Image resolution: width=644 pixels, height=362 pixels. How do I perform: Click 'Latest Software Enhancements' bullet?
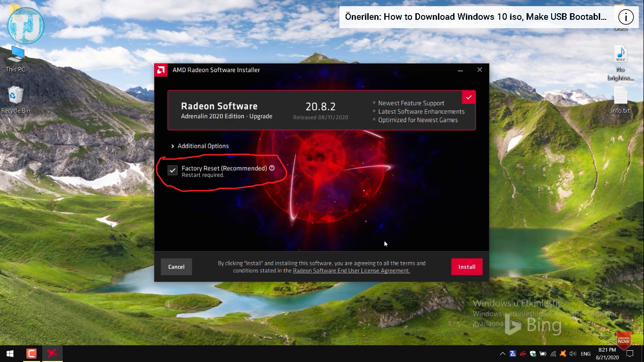click(x=421, y=112)
